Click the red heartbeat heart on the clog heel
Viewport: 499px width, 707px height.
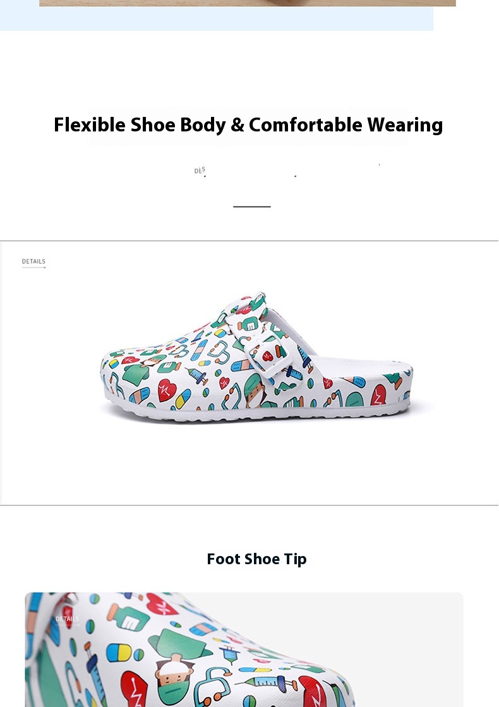pyautogui.click(x=378, y=395)
